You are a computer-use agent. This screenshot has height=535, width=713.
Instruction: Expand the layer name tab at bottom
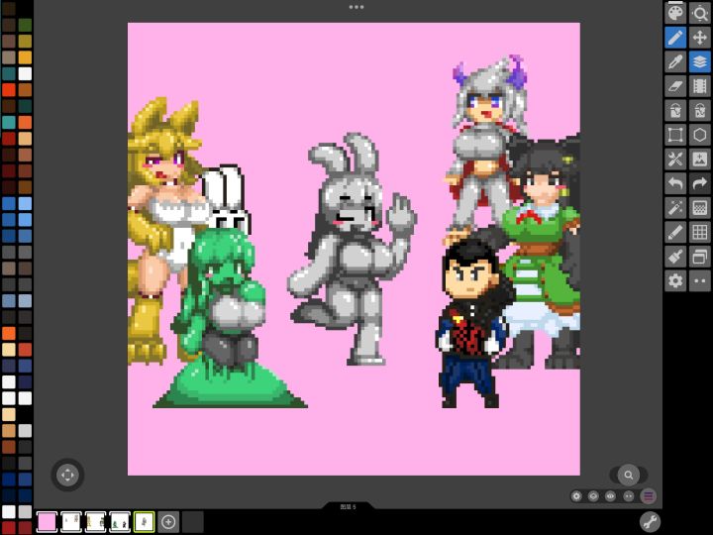[348, 506]
